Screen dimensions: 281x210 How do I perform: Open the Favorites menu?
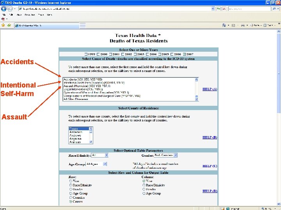tap(30, 15)
